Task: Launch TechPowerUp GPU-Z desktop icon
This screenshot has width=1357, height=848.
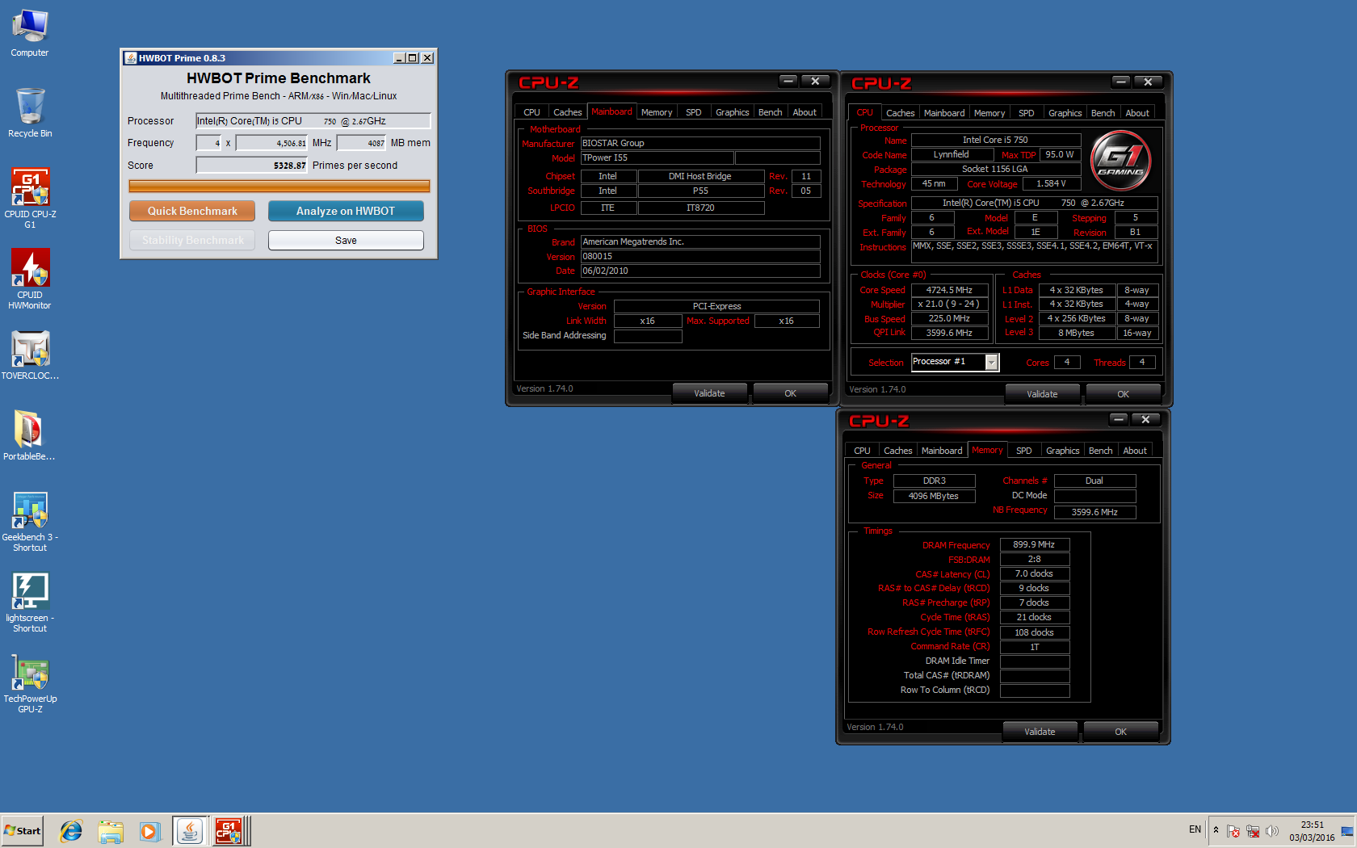Action: (x=30, y=683)
